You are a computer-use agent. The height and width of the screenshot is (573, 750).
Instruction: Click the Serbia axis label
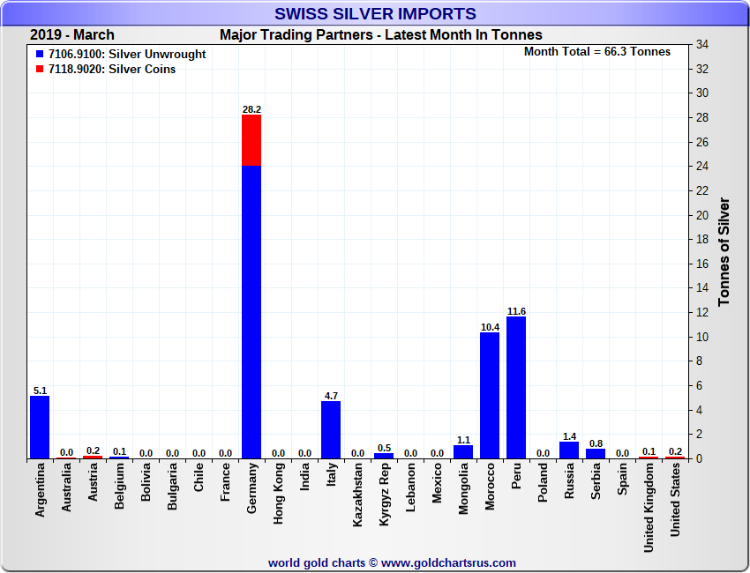coord(596,481)
